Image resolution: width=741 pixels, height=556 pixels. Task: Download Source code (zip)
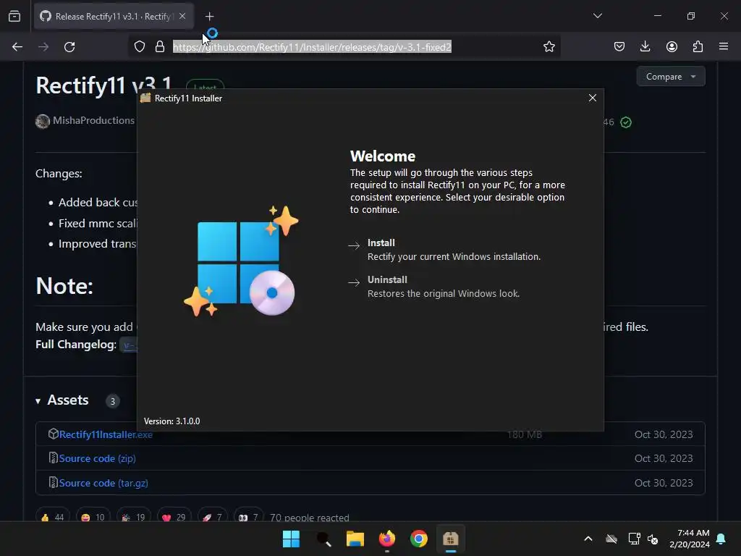point(98,458)
